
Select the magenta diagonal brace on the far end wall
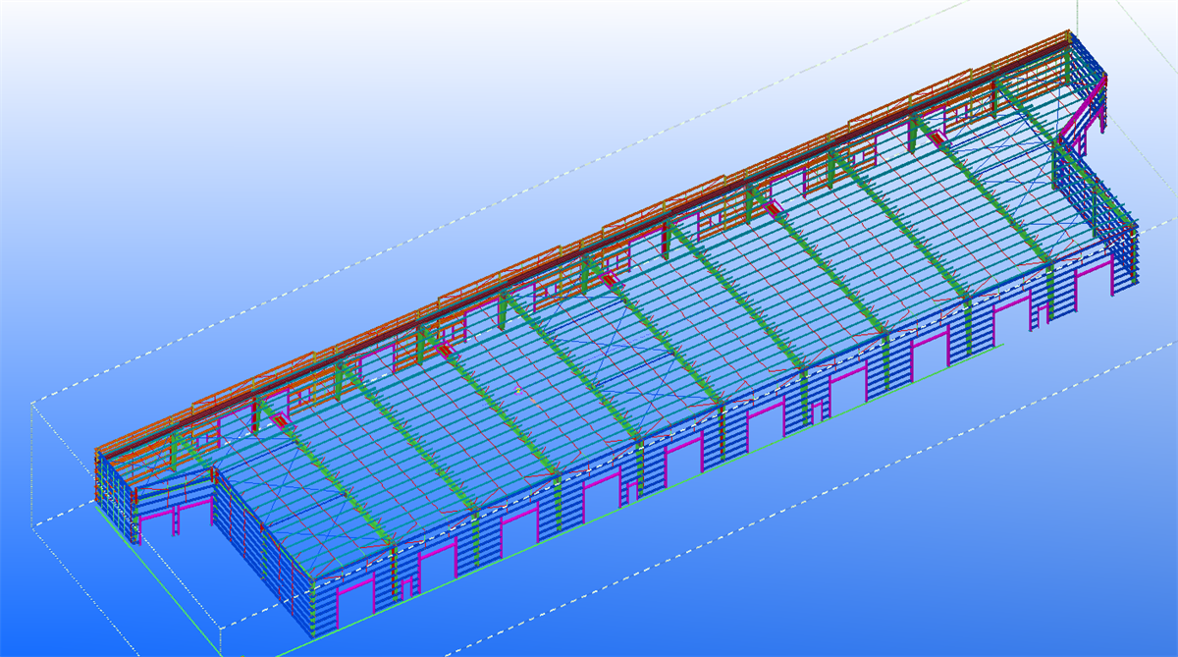click(x=1082, y=106)
